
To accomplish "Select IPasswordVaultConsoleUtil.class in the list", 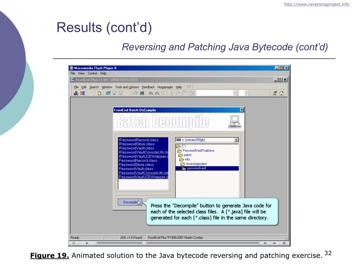I will [x=143, y=152].
